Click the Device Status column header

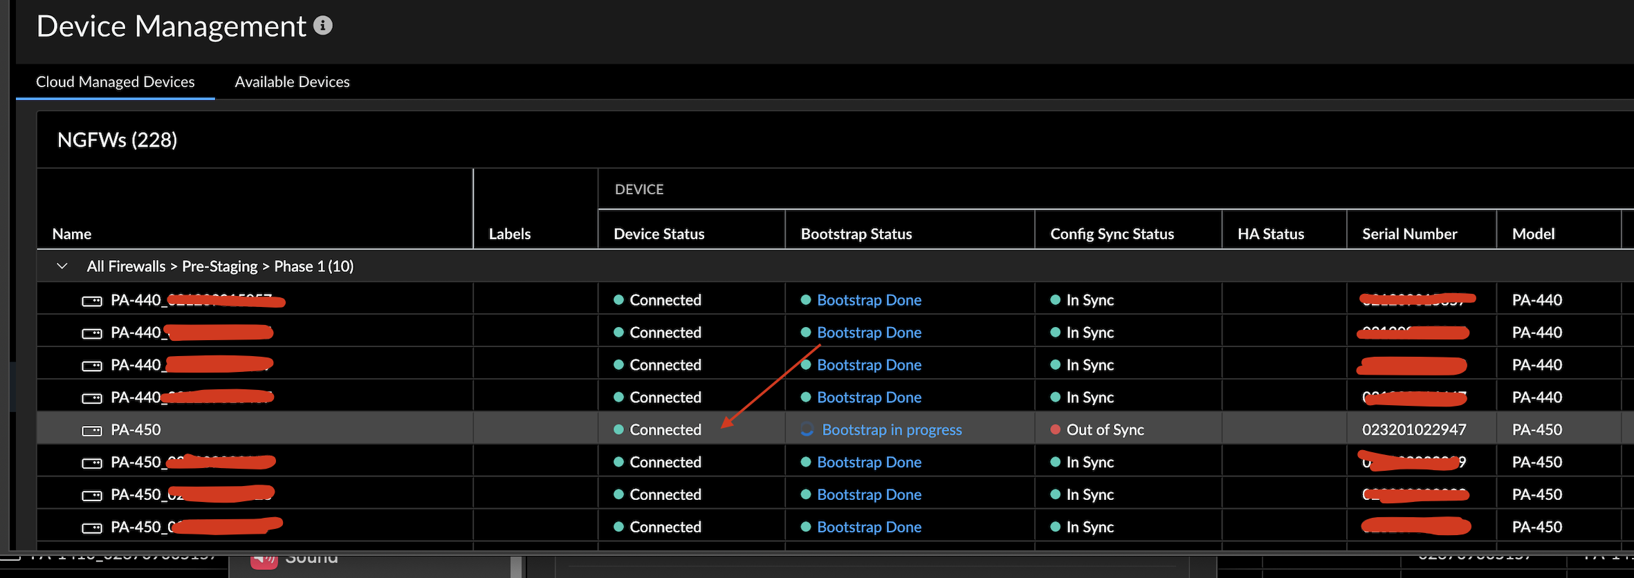(659, 234)
